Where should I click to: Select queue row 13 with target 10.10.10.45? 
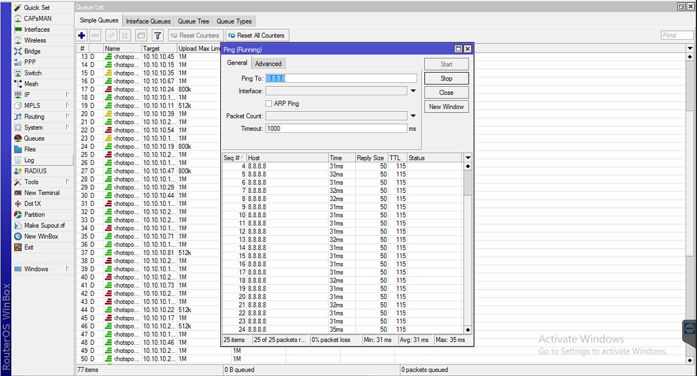click(x=148, y=57)
